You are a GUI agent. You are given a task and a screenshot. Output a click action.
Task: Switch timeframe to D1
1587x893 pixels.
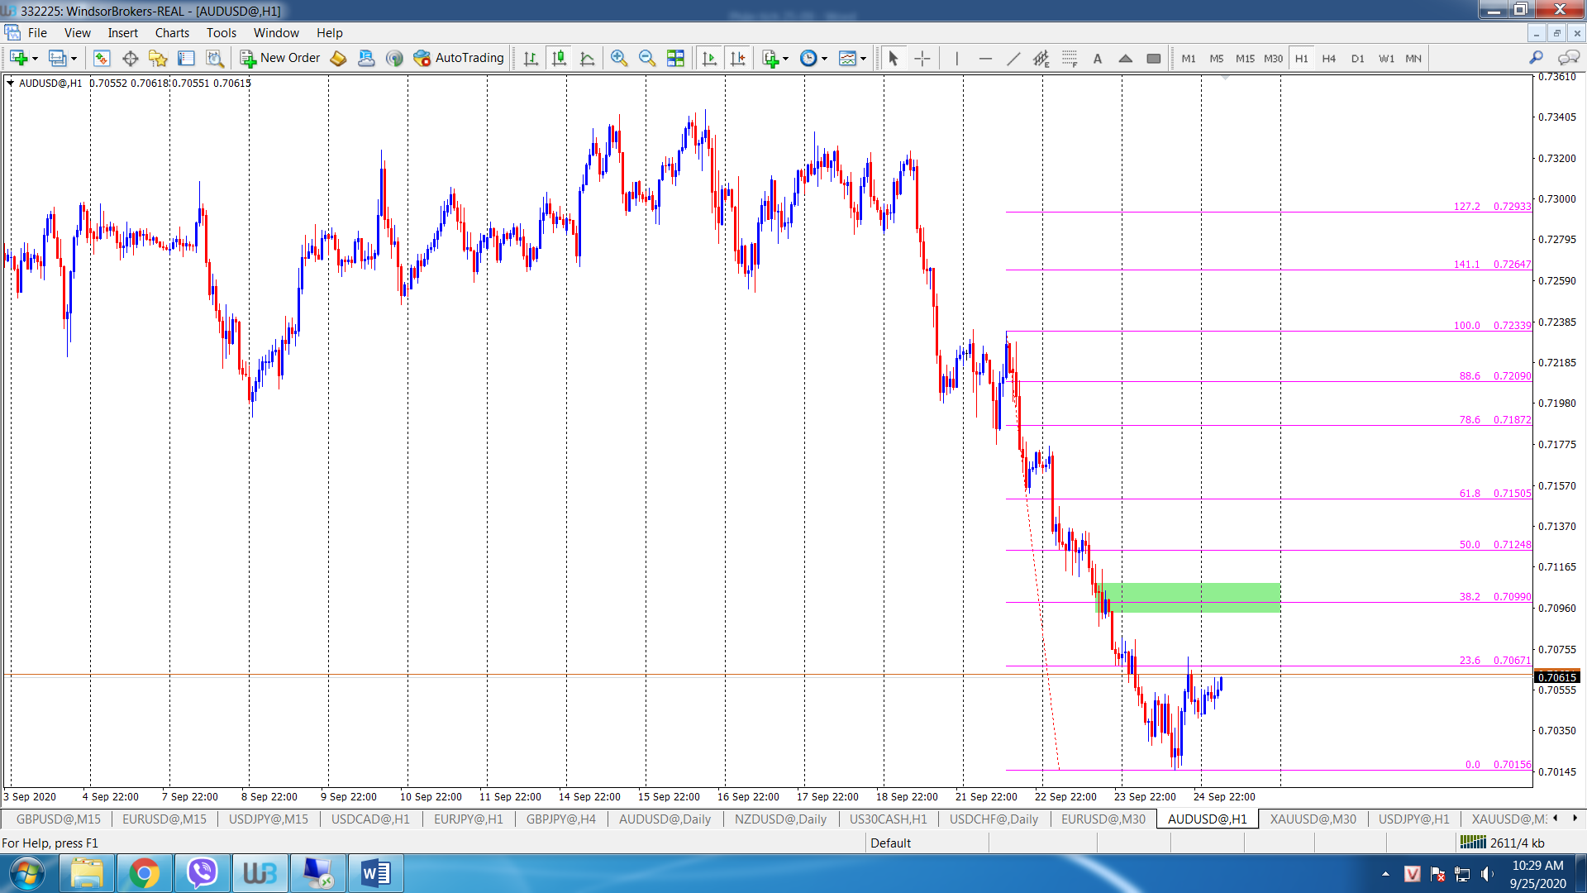(x=1357, y=58)
